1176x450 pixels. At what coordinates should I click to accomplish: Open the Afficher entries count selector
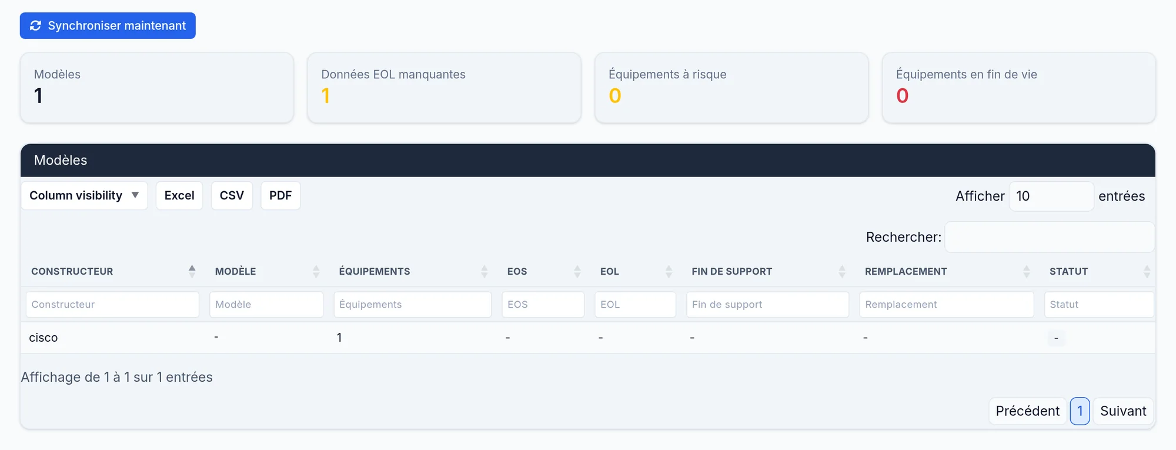click(x=1051, y=196)
